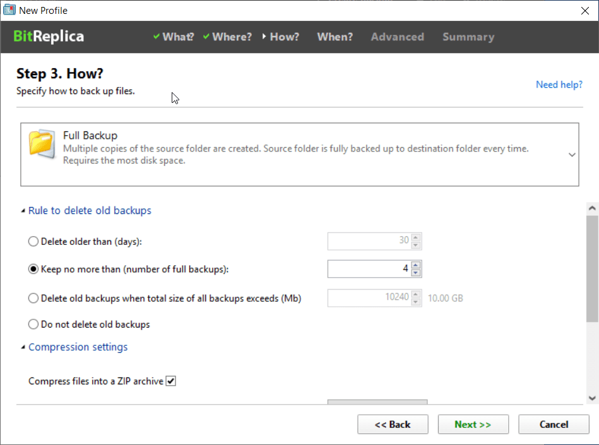Open the Full Backup type dropdown
The width and height of the screenshot is (599, 445).
(x=572, y=155)
